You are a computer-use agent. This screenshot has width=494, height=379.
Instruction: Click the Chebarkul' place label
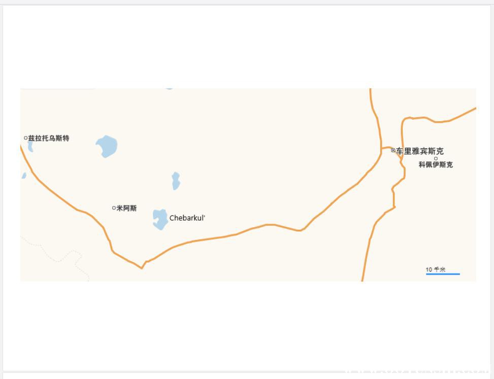tap(187, 218)
